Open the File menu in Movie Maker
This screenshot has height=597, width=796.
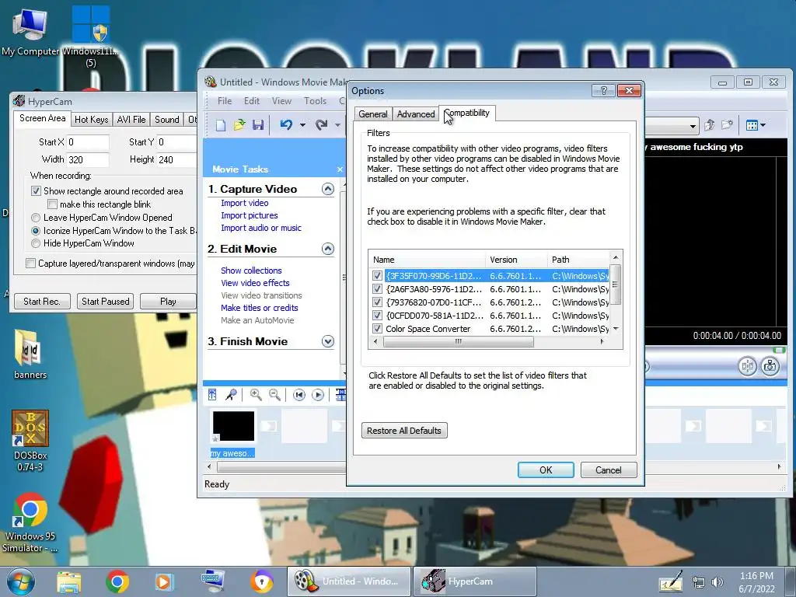tap(225, 101)
